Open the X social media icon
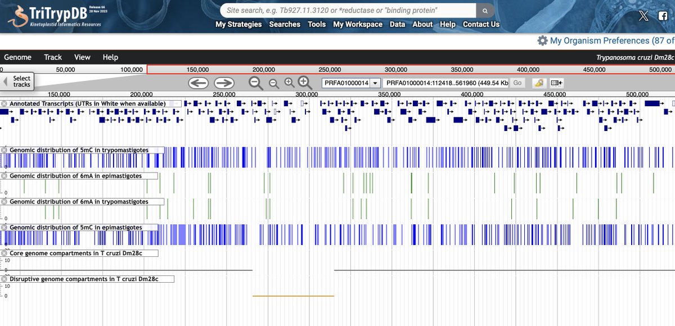 click(x=643, y=15)
